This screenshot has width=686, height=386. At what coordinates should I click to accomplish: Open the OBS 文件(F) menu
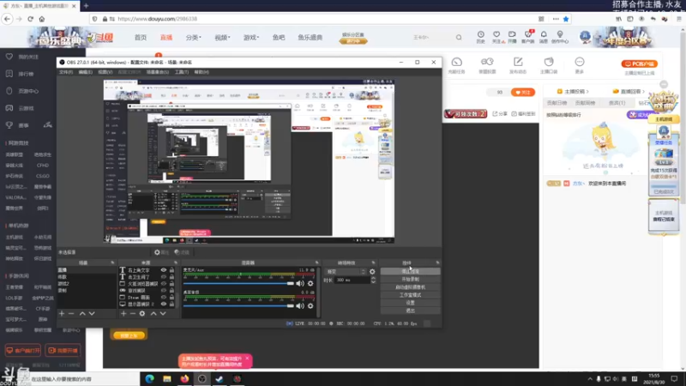pyautogui.click(x=66, y=72)
